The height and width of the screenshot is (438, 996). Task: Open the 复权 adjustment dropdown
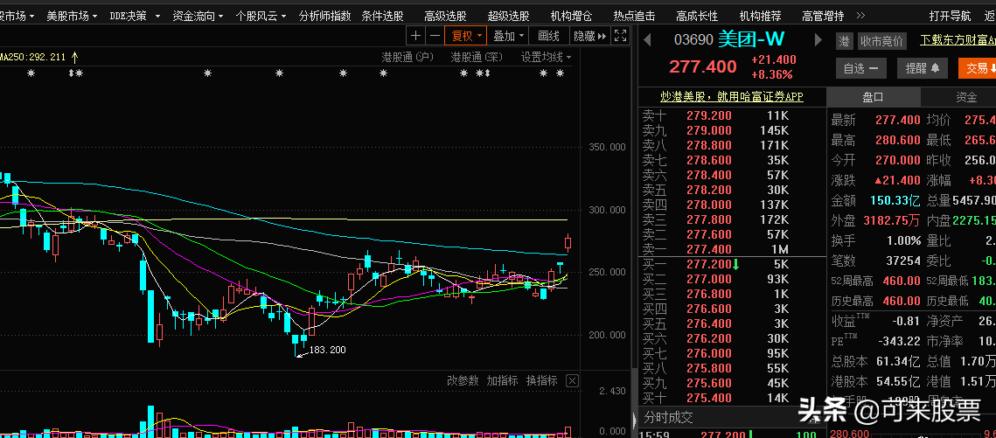point(465,36)
